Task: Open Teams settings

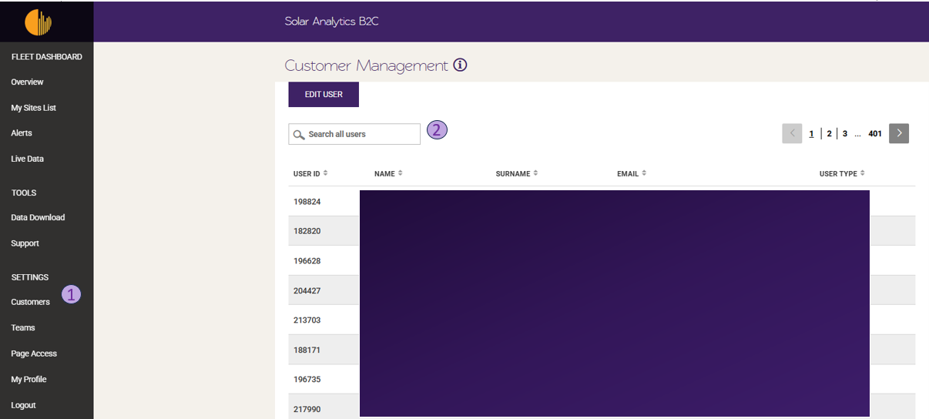Action: click(23, 327)
